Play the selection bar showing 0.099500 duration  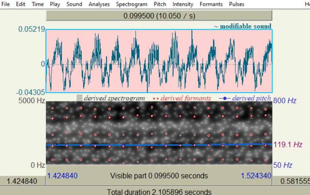(x=159, y=16)
